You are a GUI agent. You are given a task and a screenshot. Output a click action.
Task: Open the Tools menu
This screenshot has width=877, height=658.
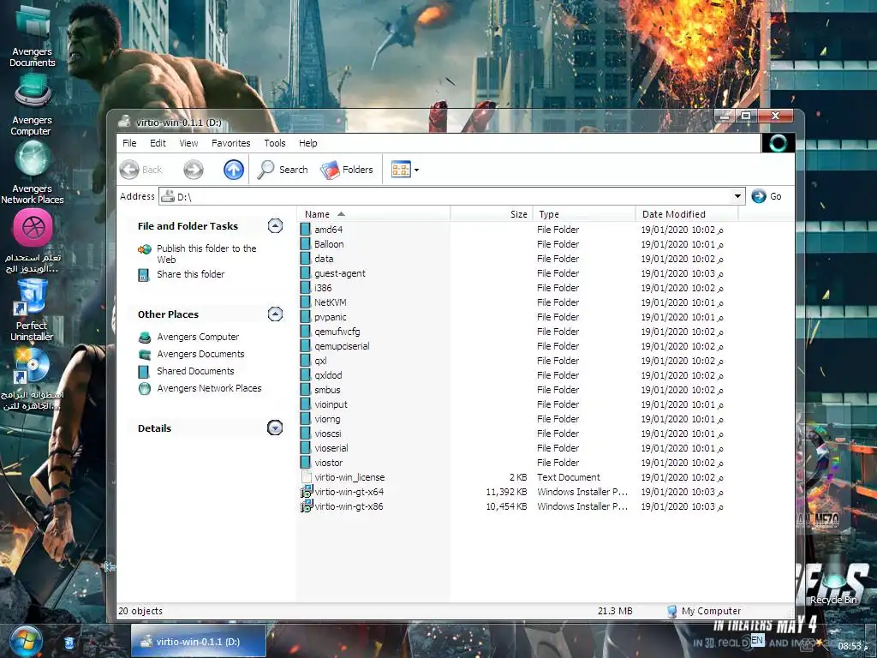tap(275, 143)
